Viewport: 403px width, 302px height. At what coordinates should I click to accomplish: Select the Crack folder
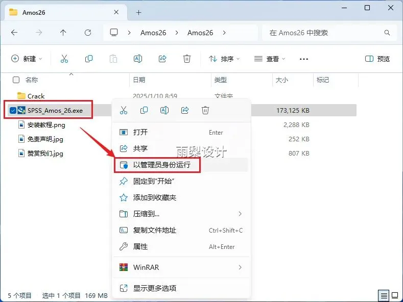click(x=36, y=96)
